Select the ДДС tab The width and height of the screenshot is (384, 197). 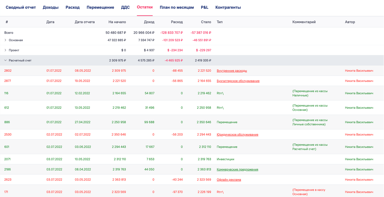click(x=125, y=7)
